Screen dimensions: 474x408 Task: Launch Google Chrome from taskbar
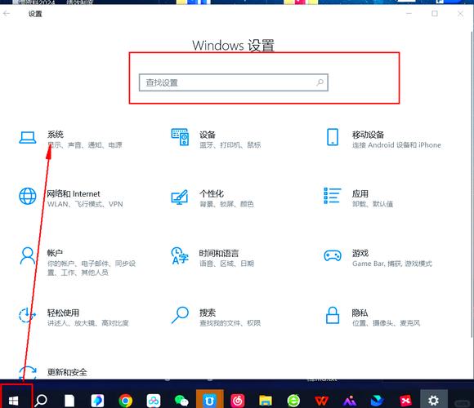[x=126, y=401]
